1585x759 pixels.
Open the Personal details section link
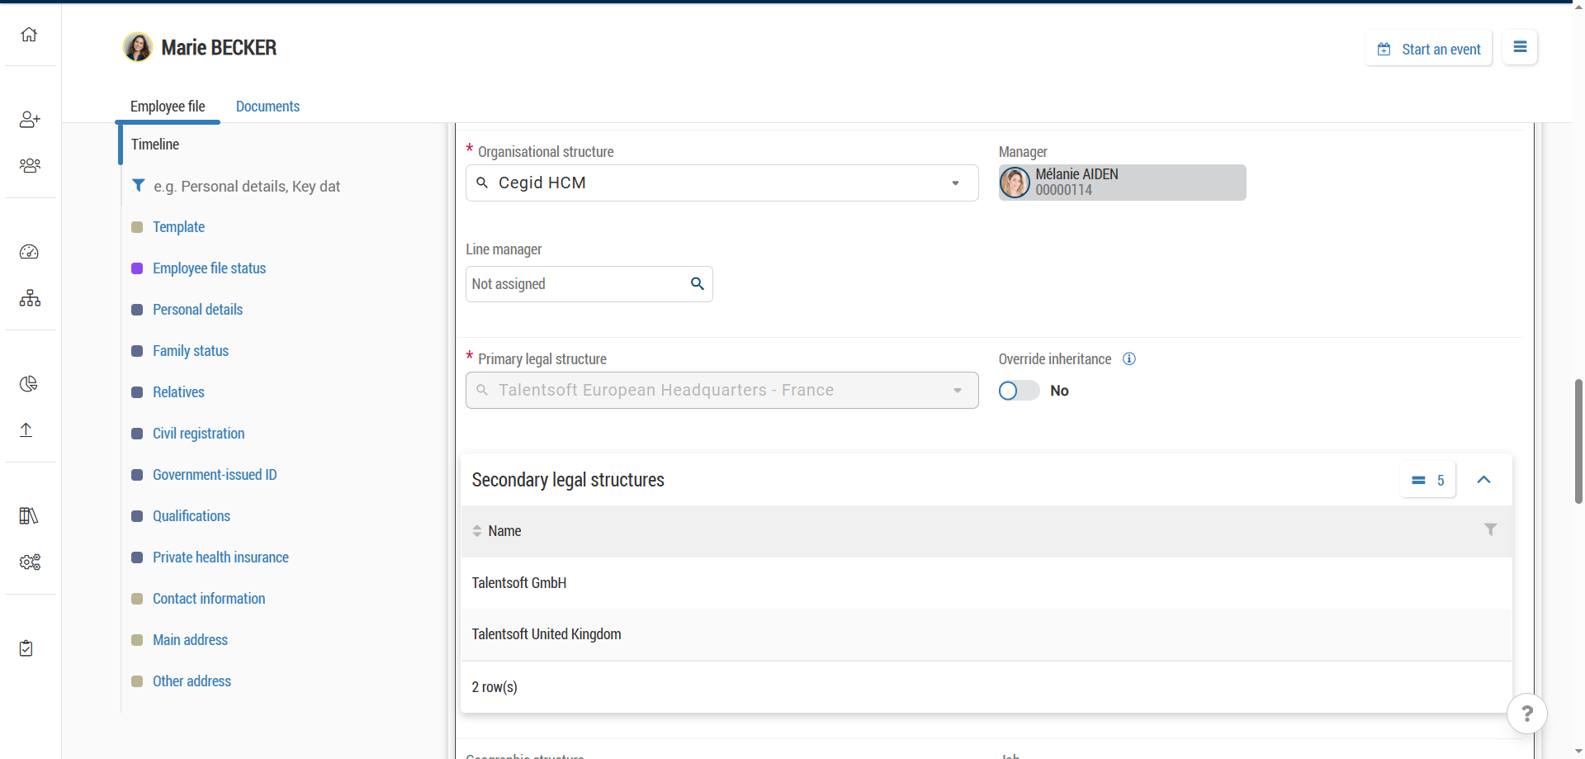coord(197,310)
